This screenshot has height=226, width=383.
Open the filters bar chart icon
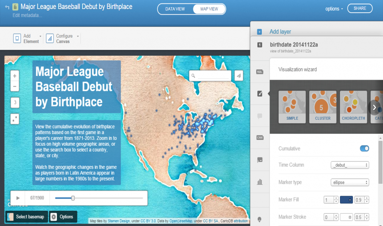(x=260, y=182)
